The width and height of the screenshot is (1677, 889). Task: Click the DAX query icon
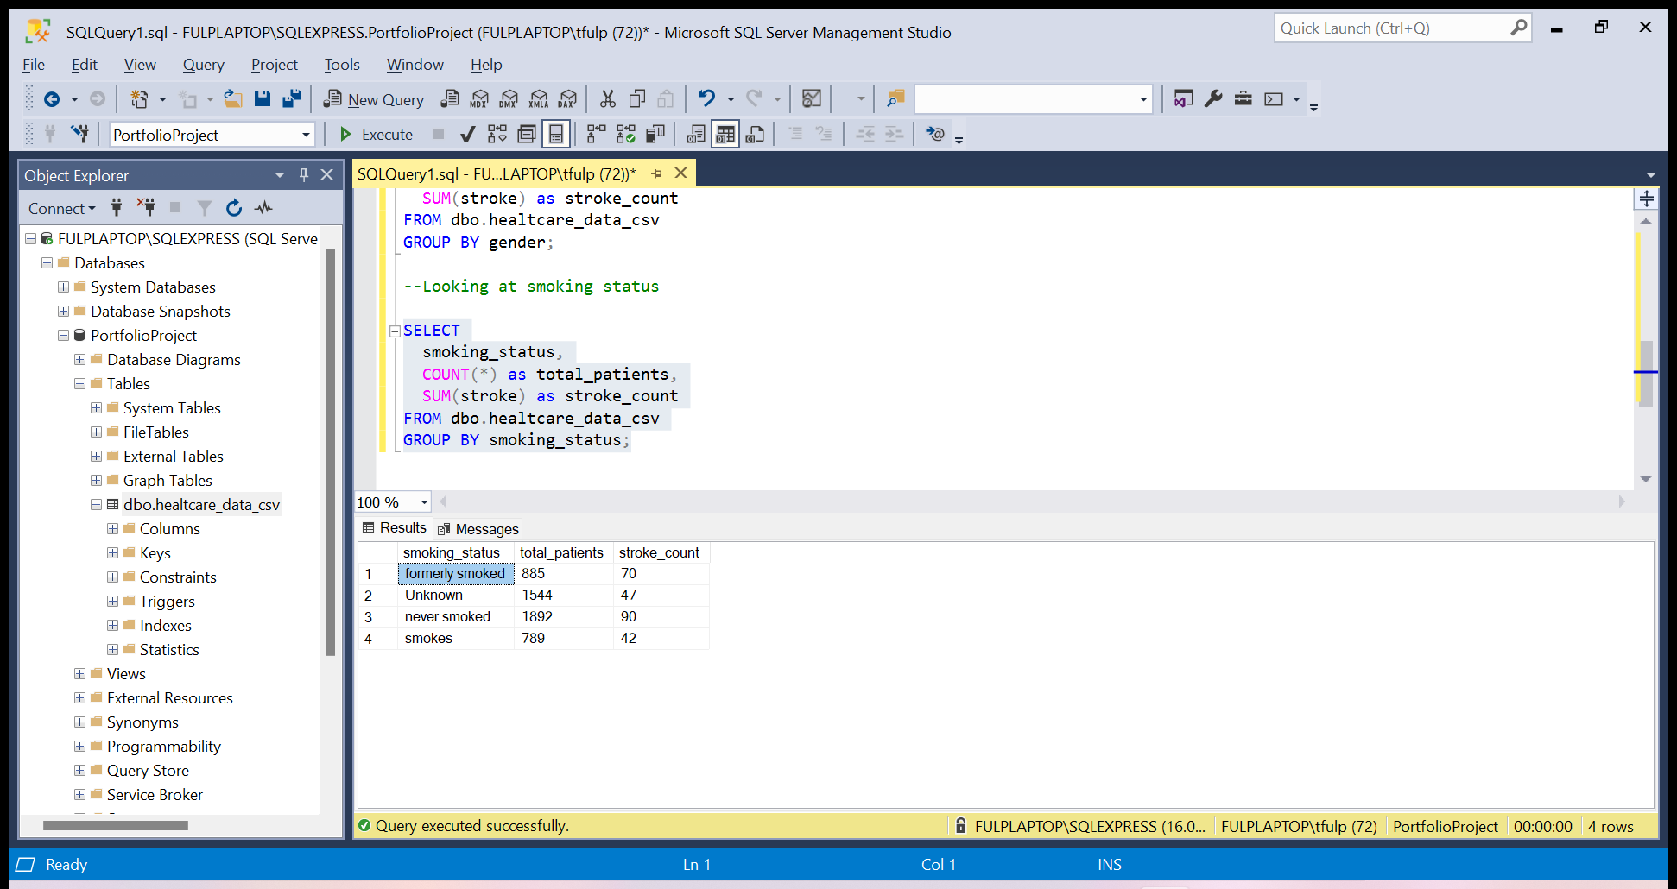tap(567, 98)
